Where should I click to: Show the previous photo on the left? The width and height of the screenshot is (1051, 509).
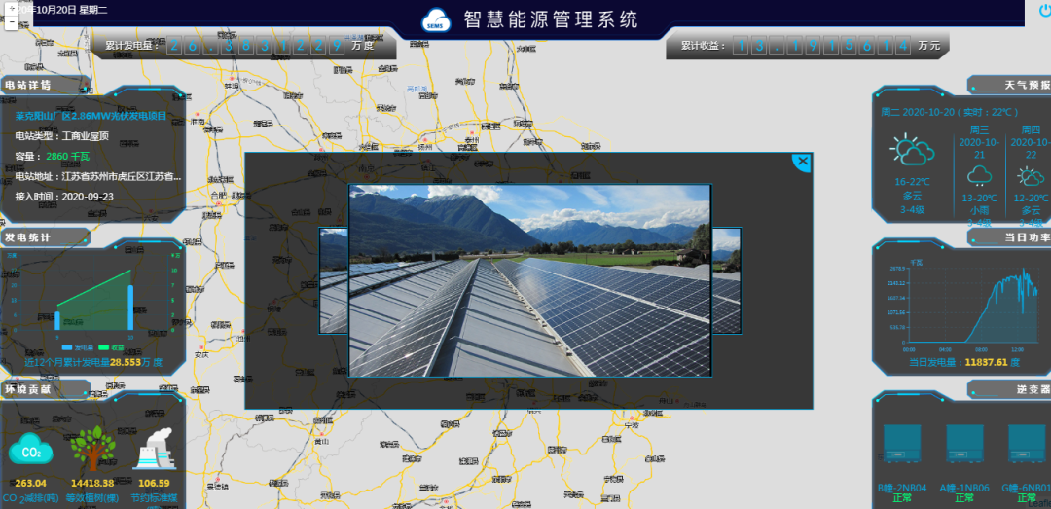tap(334, 280)
